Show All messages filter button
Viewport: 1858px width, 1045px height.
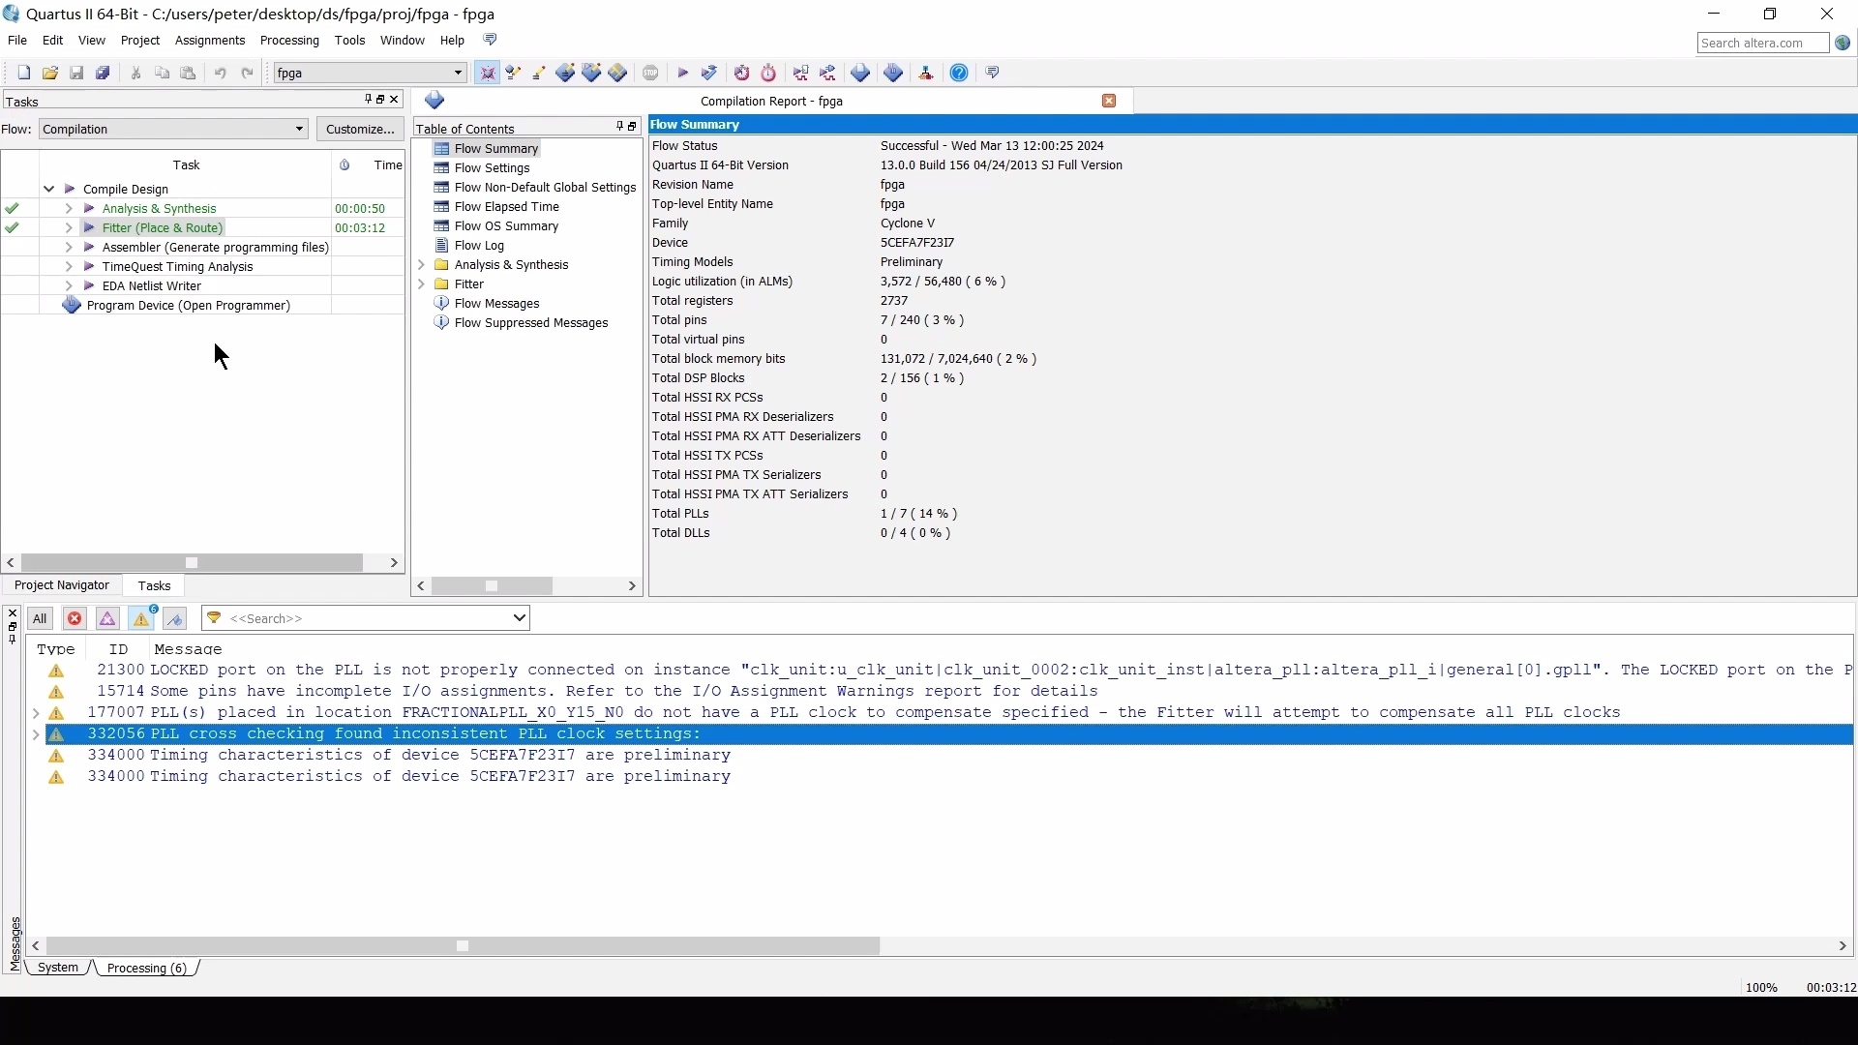[40, 618]
